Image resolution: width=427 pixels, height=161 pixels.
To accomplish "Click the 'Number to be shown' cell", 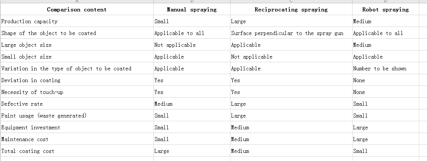I will pos(385,68).
